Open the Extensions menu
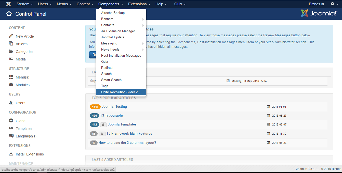Screen dimensions: 342x173 tap(139, 4)
